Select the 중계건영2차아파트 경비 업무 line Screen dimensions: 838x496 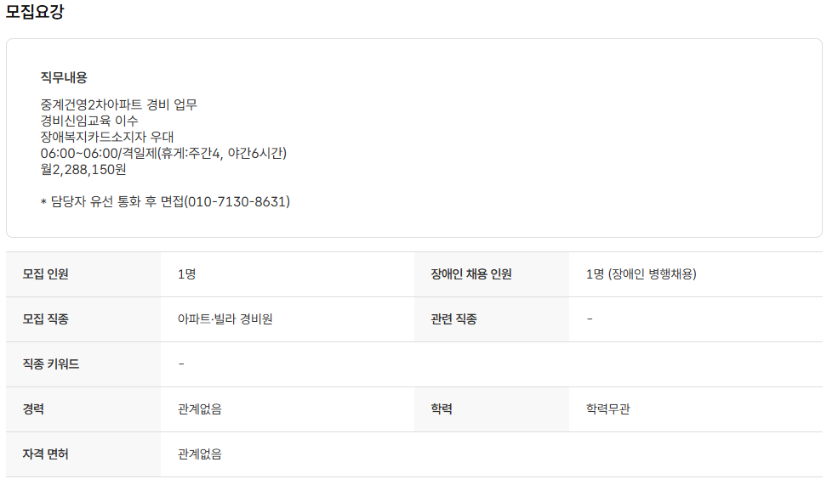click(x=118, y=104)
